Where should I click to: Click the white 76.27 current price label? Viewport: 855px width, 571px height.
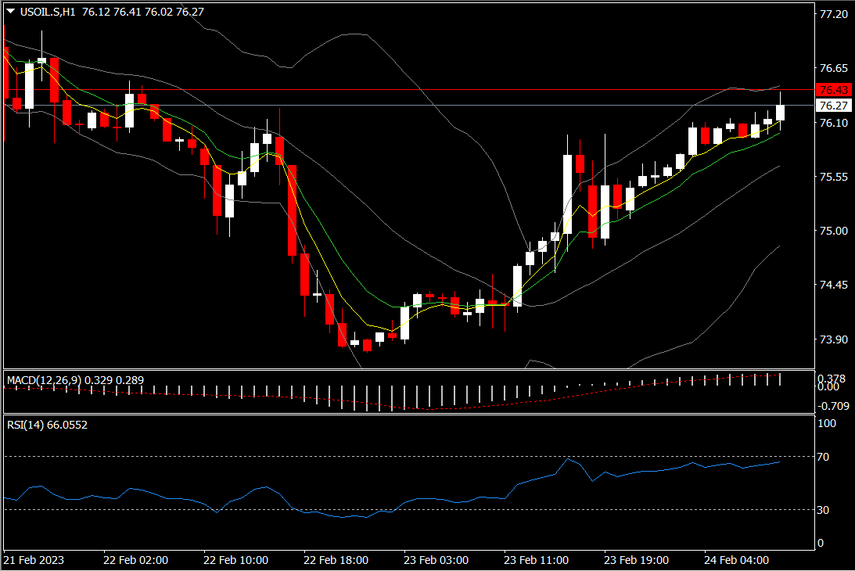[833, 106]
